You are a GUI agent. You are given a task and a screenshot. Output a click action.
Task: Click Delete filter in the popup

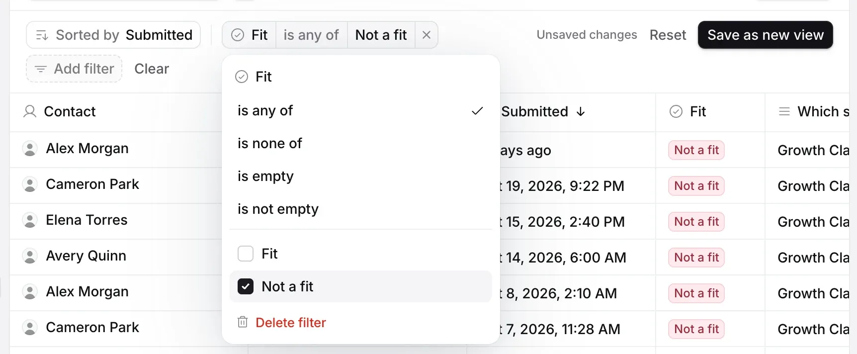pos(361,322)
